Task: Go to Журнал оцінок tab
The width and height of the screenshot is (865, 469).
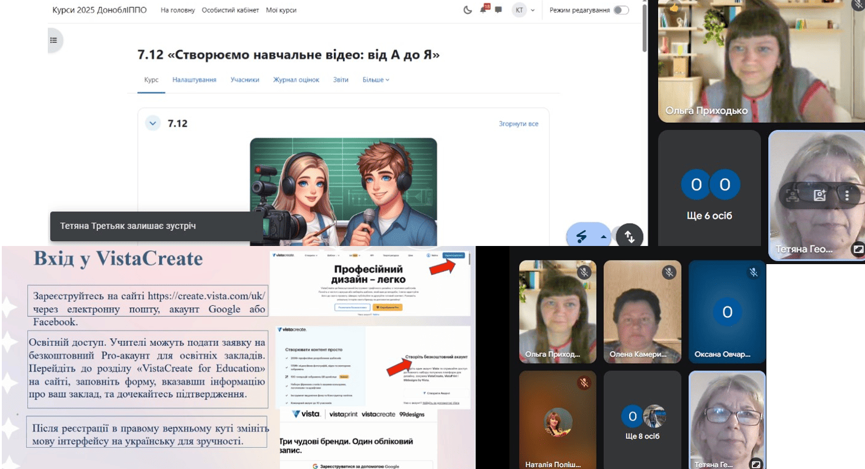Action: click(296, 80)
